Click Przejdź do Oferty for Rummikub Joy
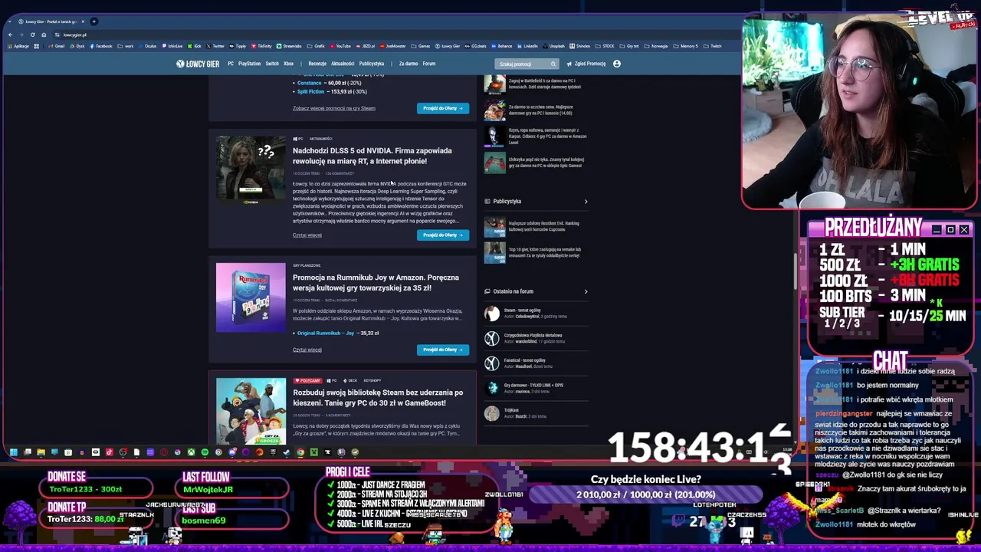Image resolution: width=981 pixels, height=552 pixels. coord(443,350)
